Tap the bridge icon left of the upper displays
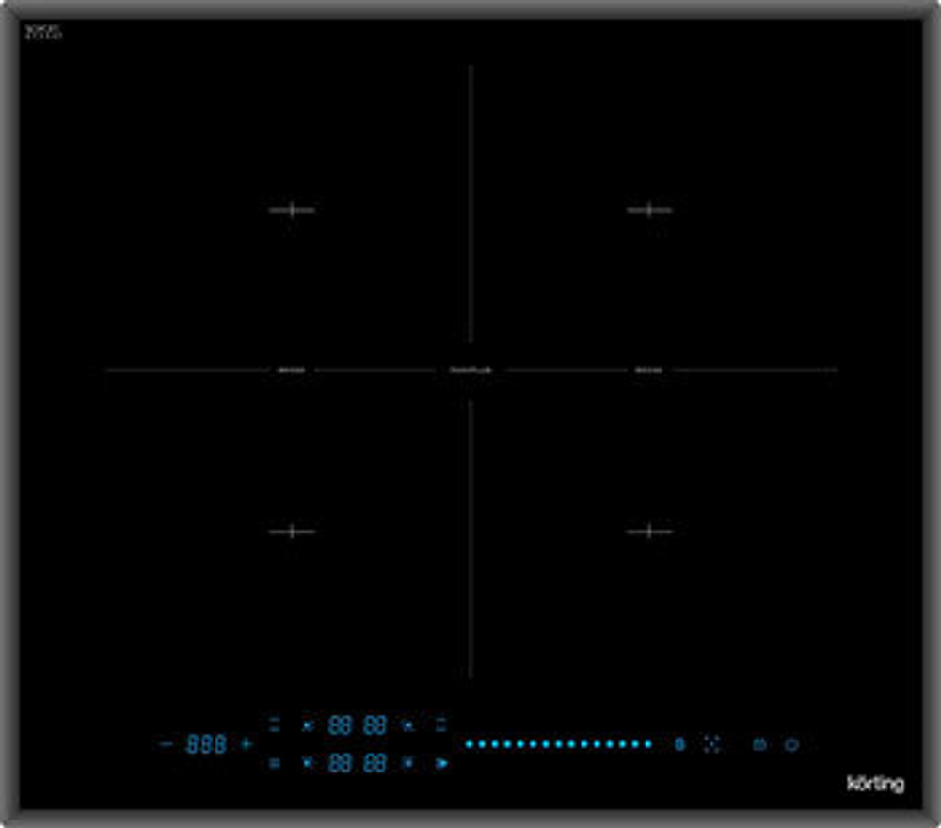 (274, 724)
